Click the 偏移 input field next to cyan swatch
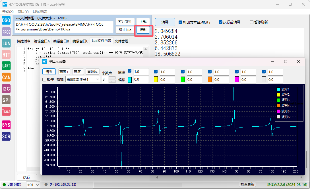310x189 pixels. (x=141, y=80)
